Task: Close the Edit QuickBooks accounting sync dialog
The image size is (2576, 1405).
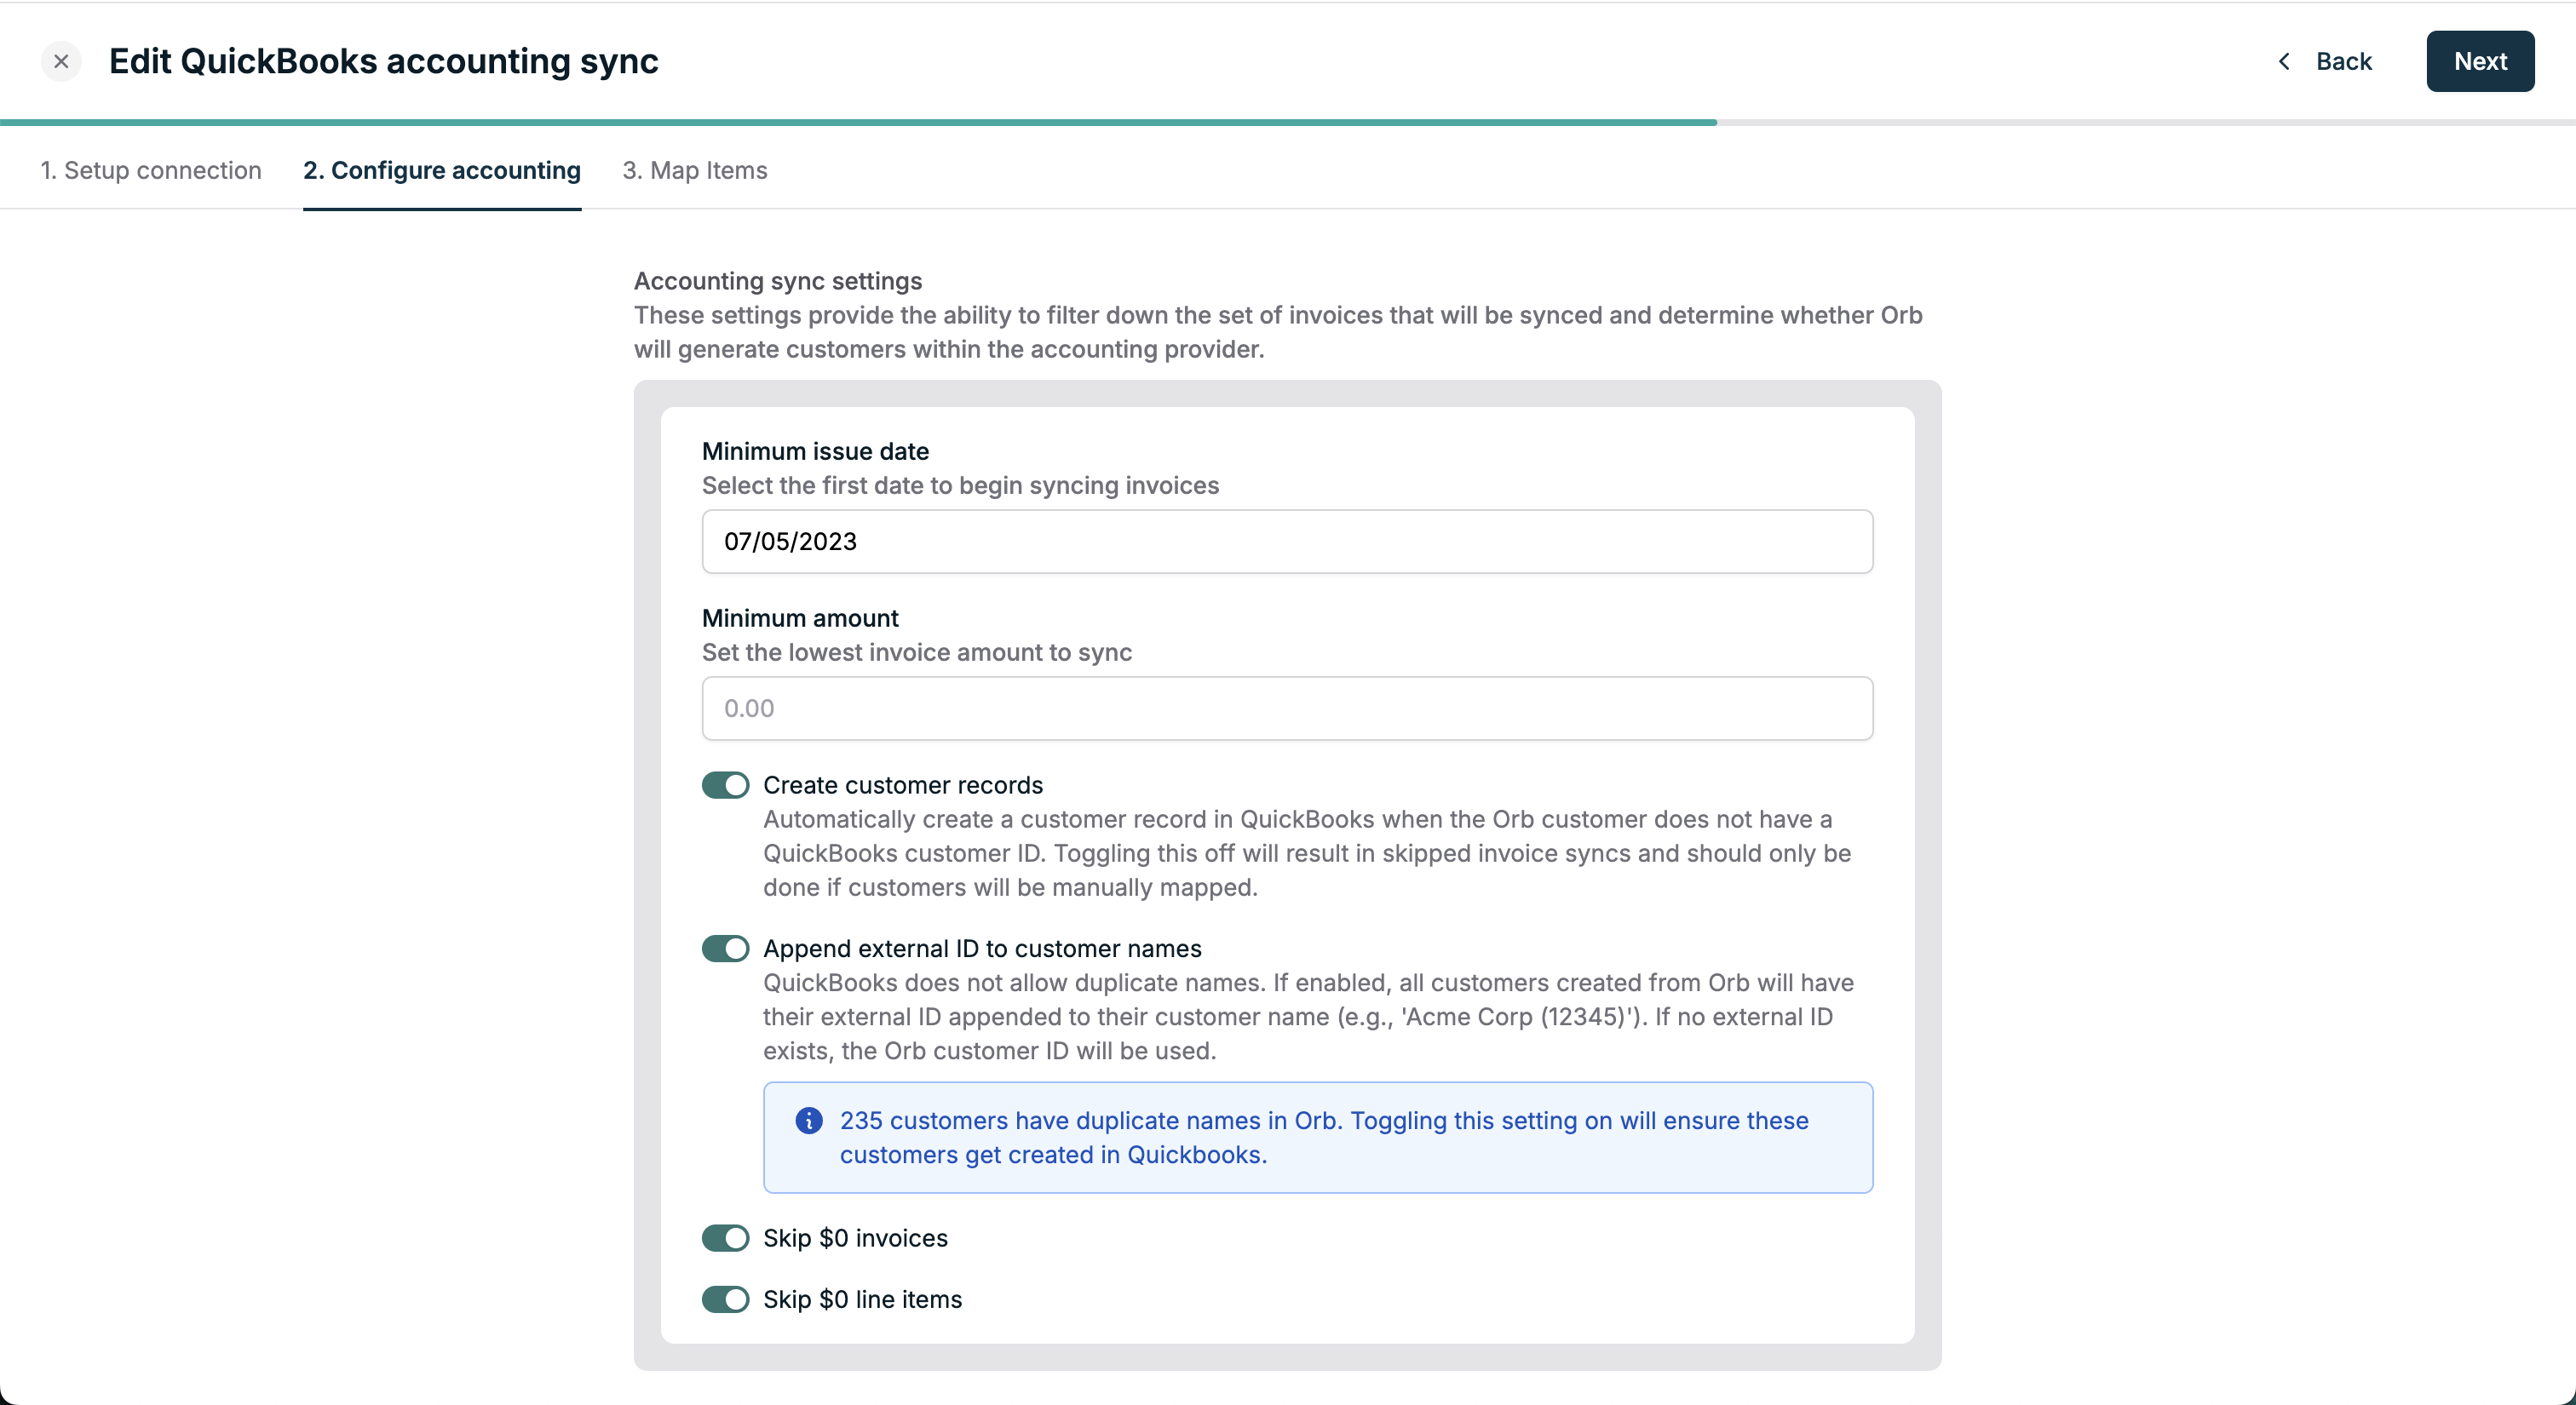Action: point(61,61)
